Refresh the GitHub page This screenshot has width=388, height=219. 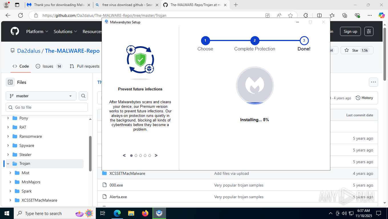(x=21, y=15)
